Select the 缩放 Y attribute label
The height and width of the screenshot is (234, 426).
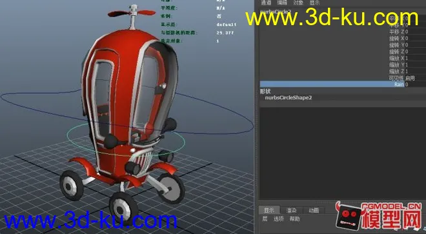click(396, 64)
